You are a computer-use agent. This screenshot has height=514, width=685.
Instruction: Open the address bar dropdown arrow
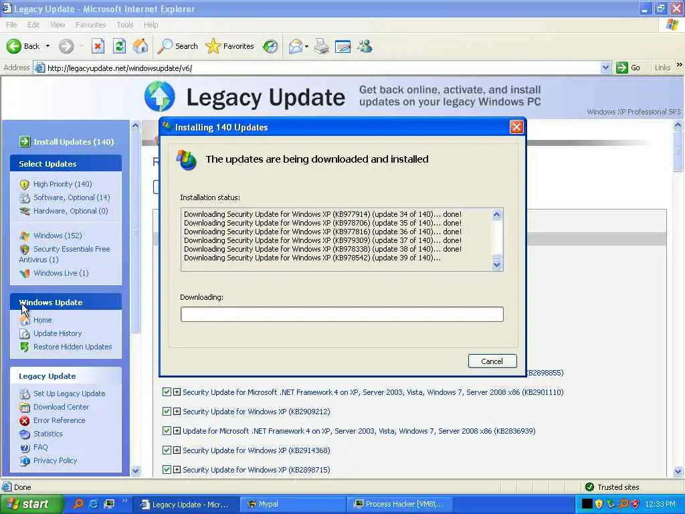(x=605, y=68)
